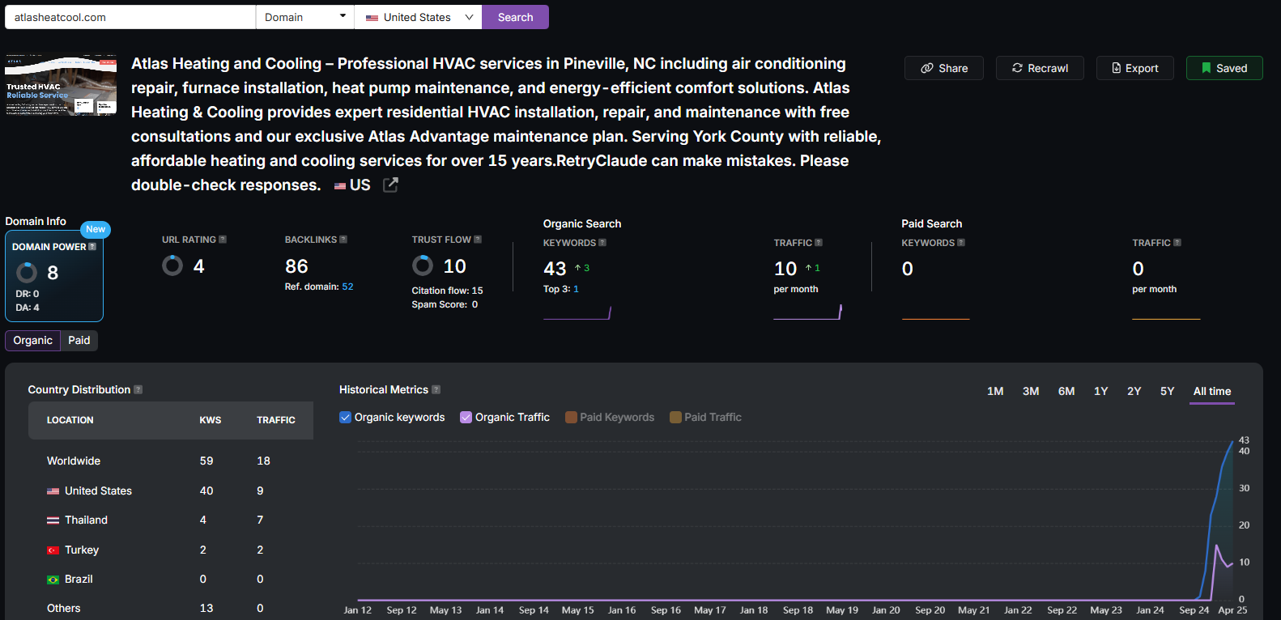Open the Ref. domain 52 link

(347, 287)
